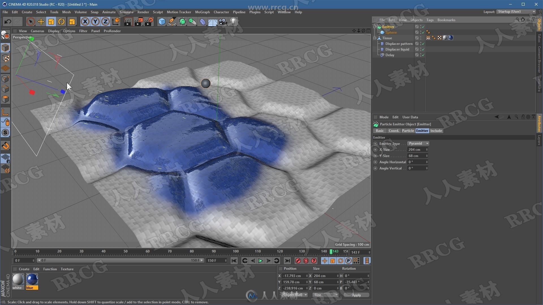Open the Size mode dropdown in Coordinates
Screen dimensions: 543x305
325,295
